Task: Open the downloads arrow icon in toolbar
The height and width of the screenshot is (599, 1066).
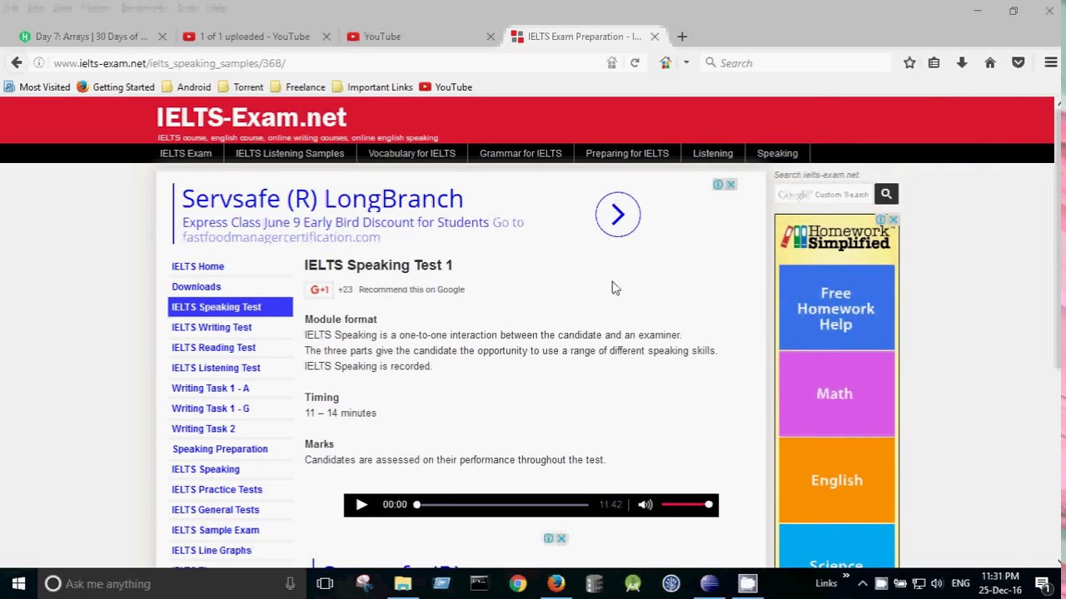Action: click(962, 62)
